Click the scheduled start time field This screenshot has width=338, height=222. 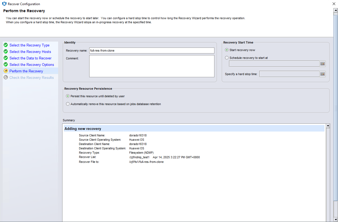point(274,64)
